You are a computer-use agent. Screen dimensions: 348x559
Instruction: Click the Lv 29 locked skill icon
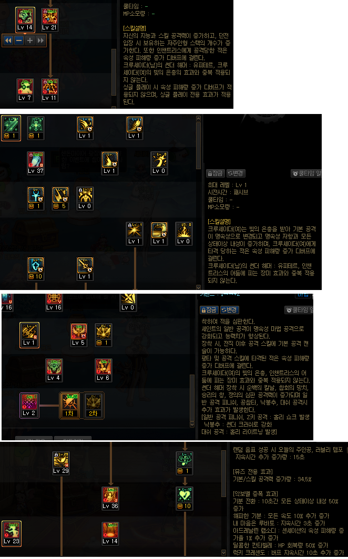point(61,463)
